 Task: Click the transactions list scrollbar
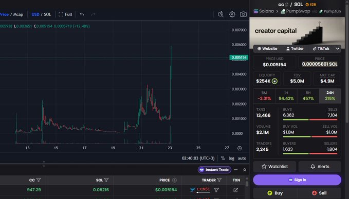pyautogui.click(x=247, y=183)
